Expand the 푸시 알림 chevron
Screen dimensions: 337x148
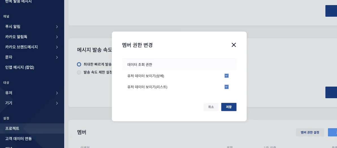57,27
